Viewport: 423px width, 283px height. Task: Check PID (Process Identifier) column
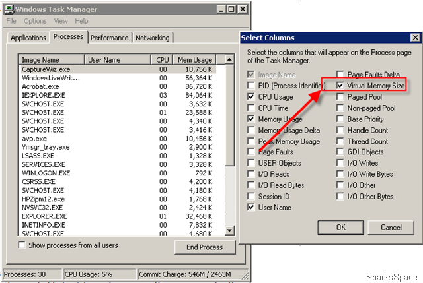coord(251,86)
